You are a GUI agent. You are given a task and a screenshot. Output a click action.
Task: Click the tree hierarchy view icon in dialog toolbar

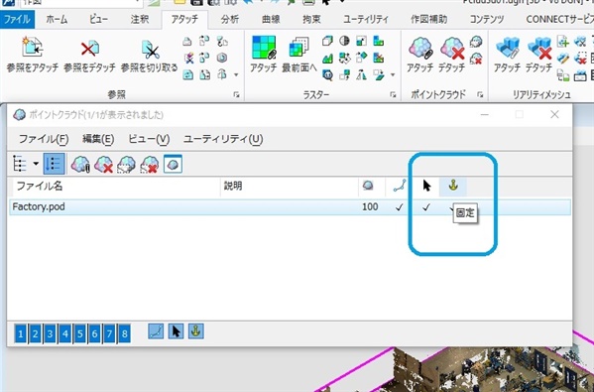point(20,164)
